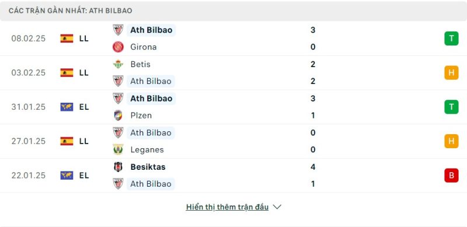Click the Besiktas club crest icon
The height and width of the screenshot is (227, 467).
click(x=119, y=167)
